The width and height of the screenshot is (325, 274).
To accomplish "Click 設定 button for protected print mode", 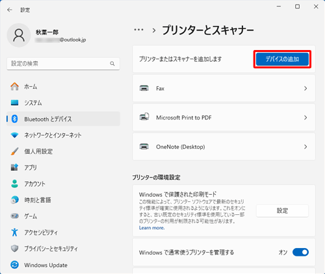I will click(x=282, y=210).
